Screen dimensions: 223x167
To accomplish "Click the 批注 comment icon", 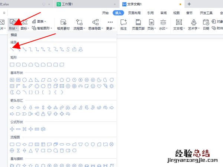I will point(123,25).
